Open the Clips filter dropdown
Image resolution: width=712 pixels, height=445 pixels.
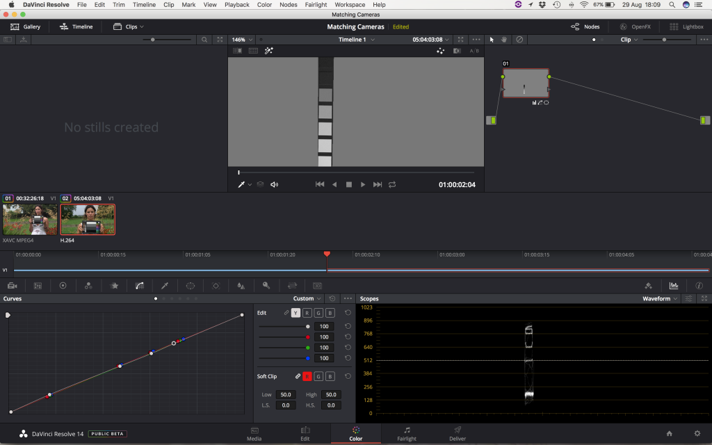pos(129,27)
